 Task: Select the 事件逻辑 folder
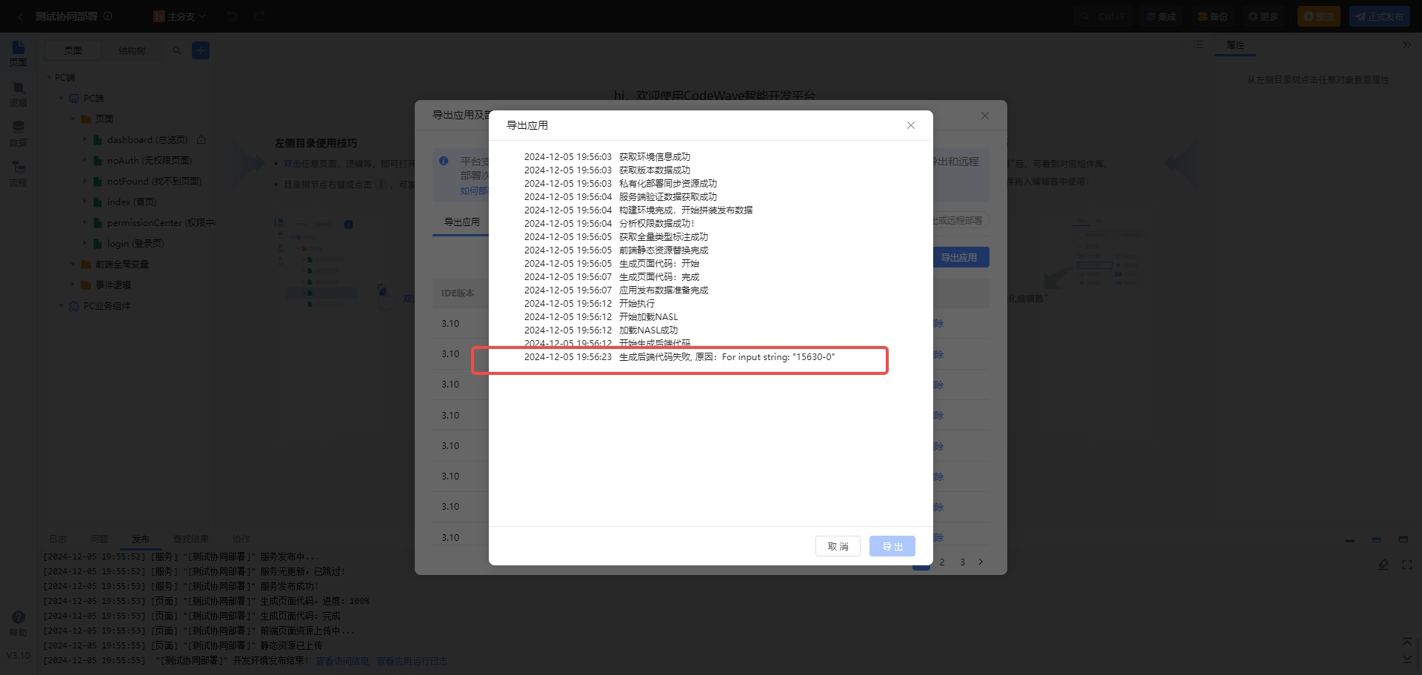click(x=113, y=285)
